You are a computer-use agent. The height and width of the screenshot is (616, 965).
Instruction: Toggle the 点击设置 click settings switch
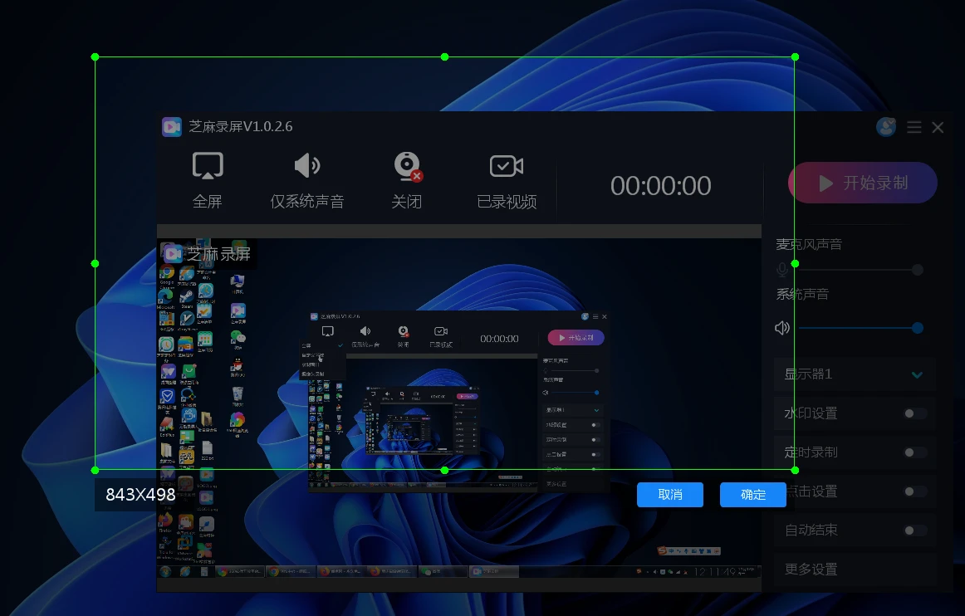click(914, 491)
